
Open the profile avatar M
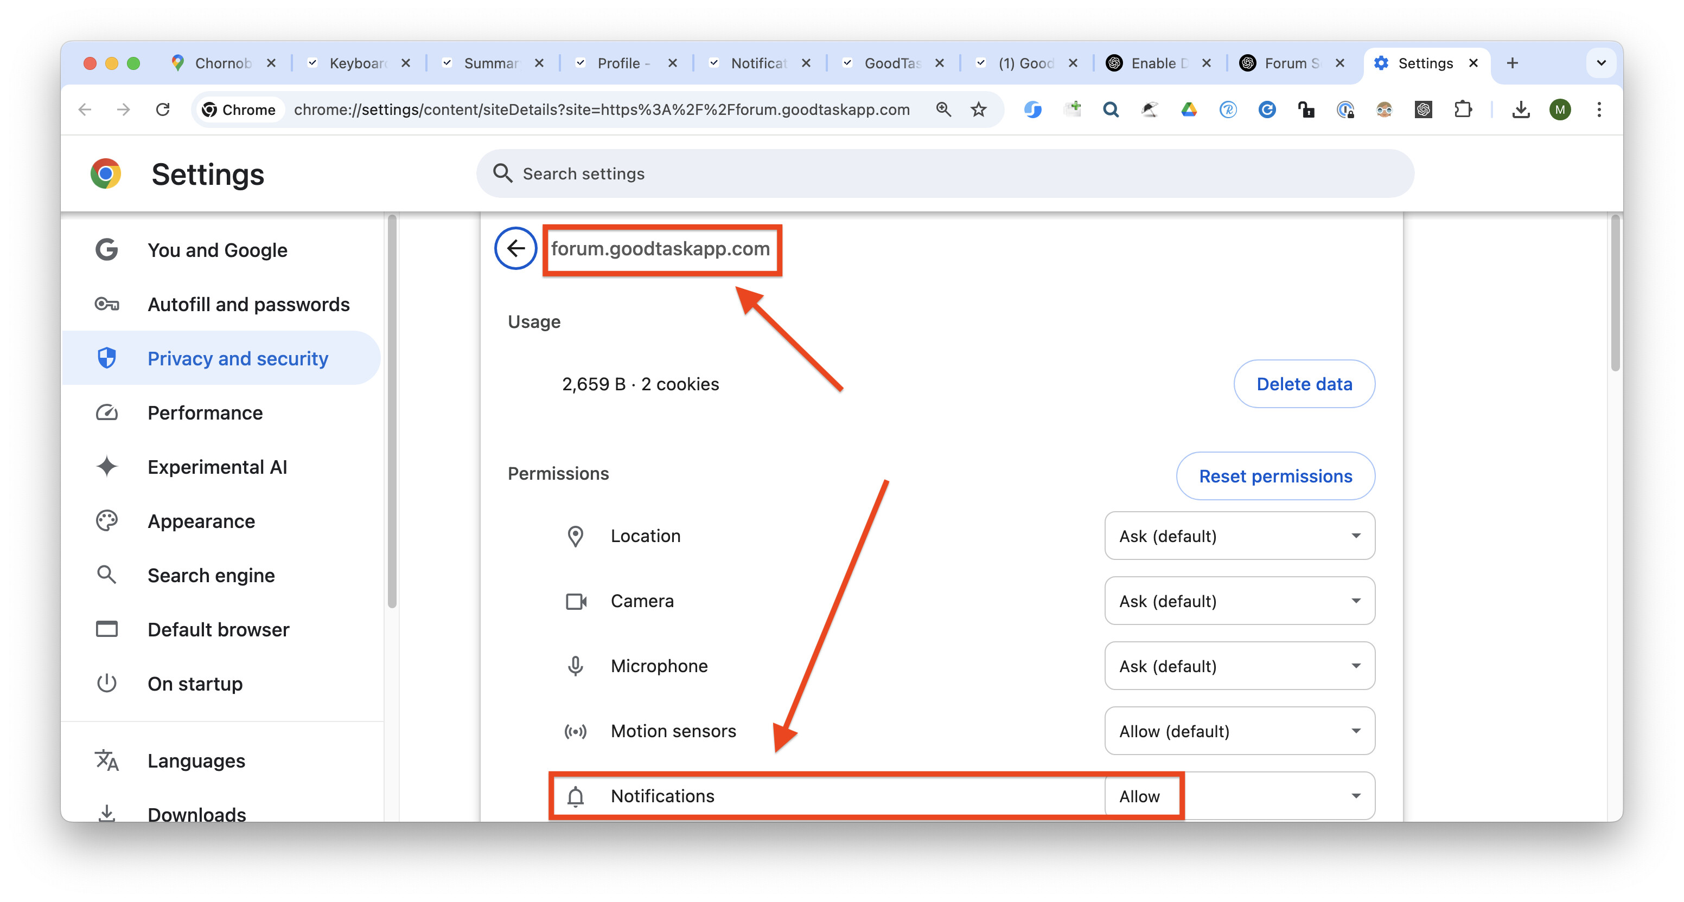(x=1560, y=109)
